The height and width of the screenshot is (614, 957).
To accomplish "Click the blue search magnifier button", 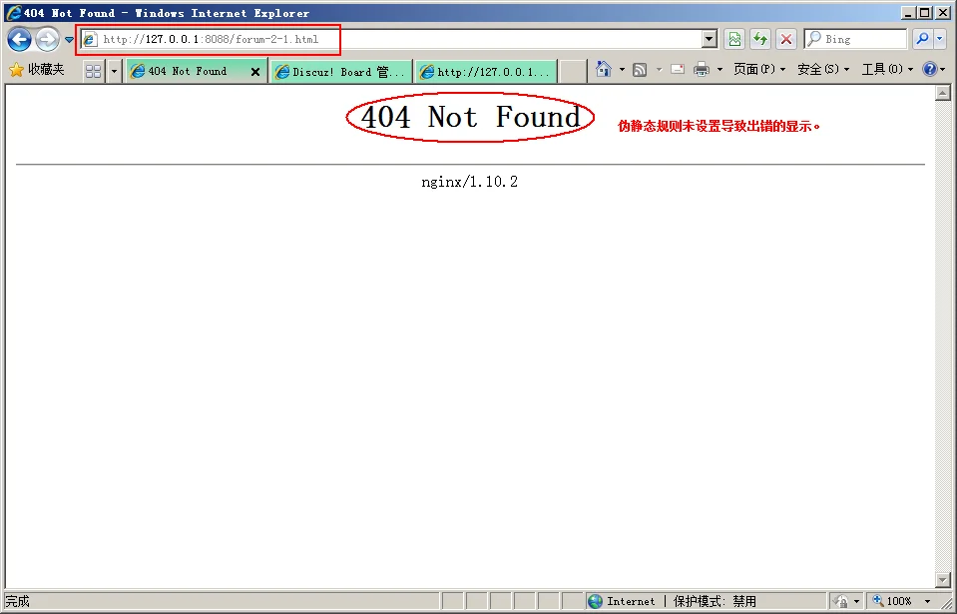I will pos(922,39).
